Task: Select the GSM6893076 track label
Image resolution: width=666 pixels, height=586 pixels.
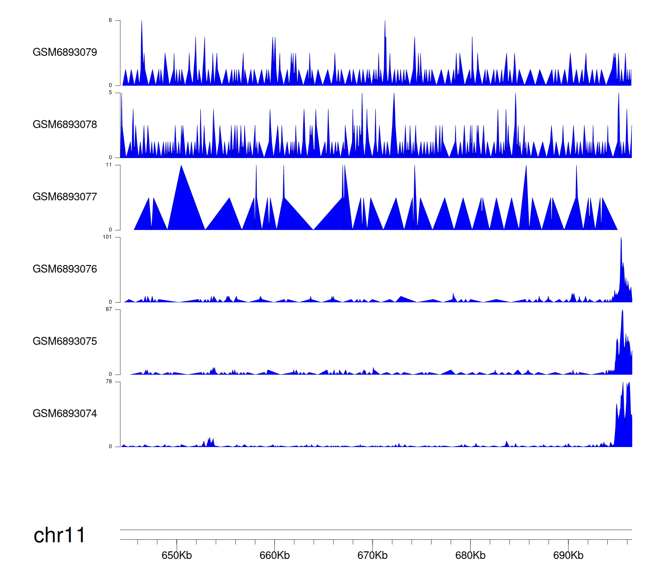Action: (65, 269)
